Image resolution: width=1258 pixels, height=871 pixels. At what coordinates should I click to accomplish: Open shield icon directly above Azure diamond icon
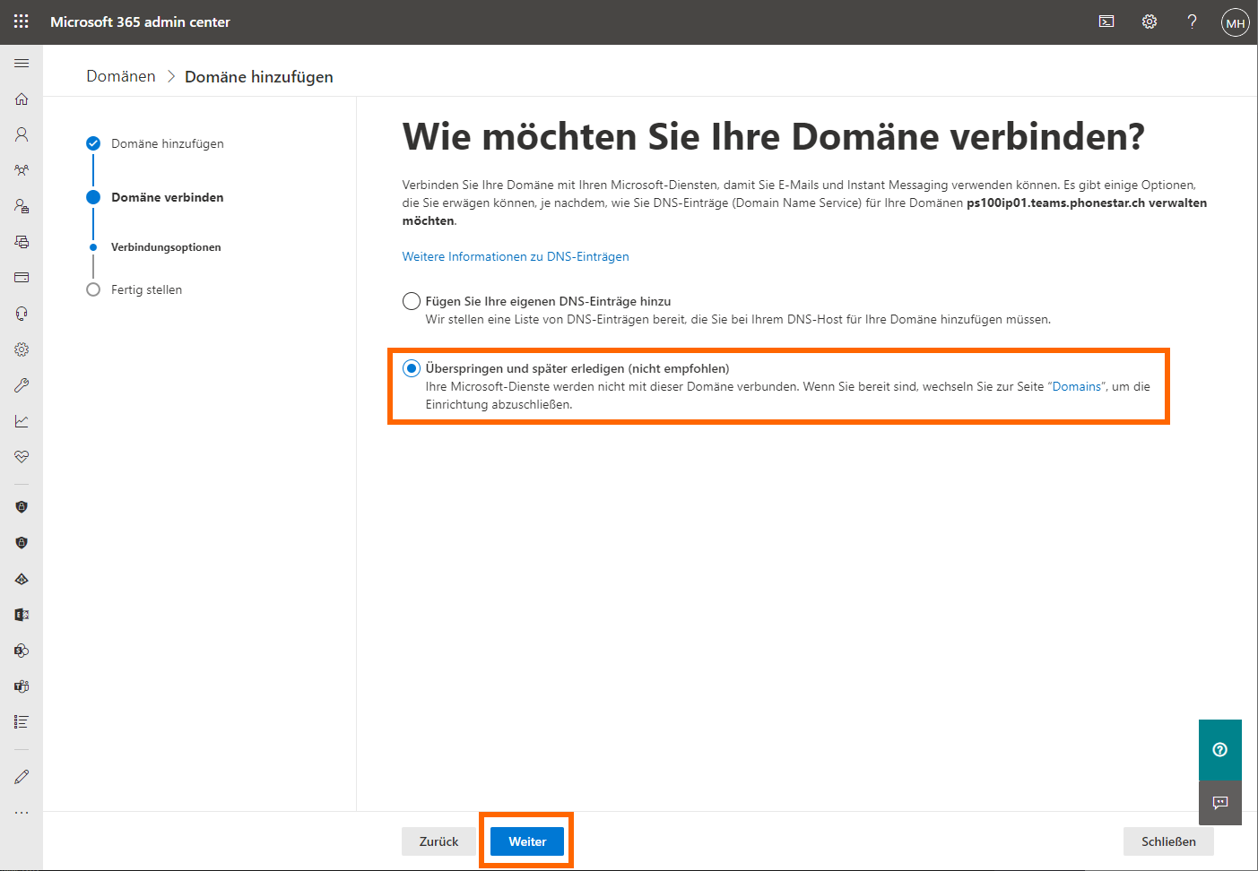click(x=22, y=543)
